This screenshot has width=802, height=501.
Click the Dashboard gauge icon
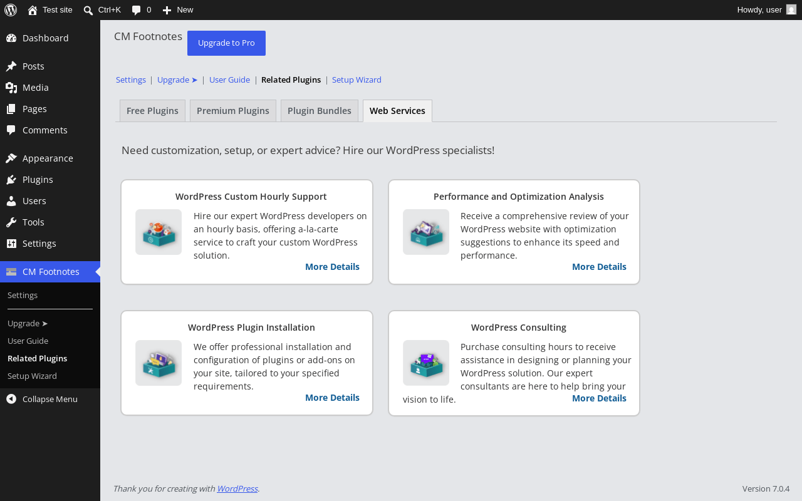click(x=11, y=38)
